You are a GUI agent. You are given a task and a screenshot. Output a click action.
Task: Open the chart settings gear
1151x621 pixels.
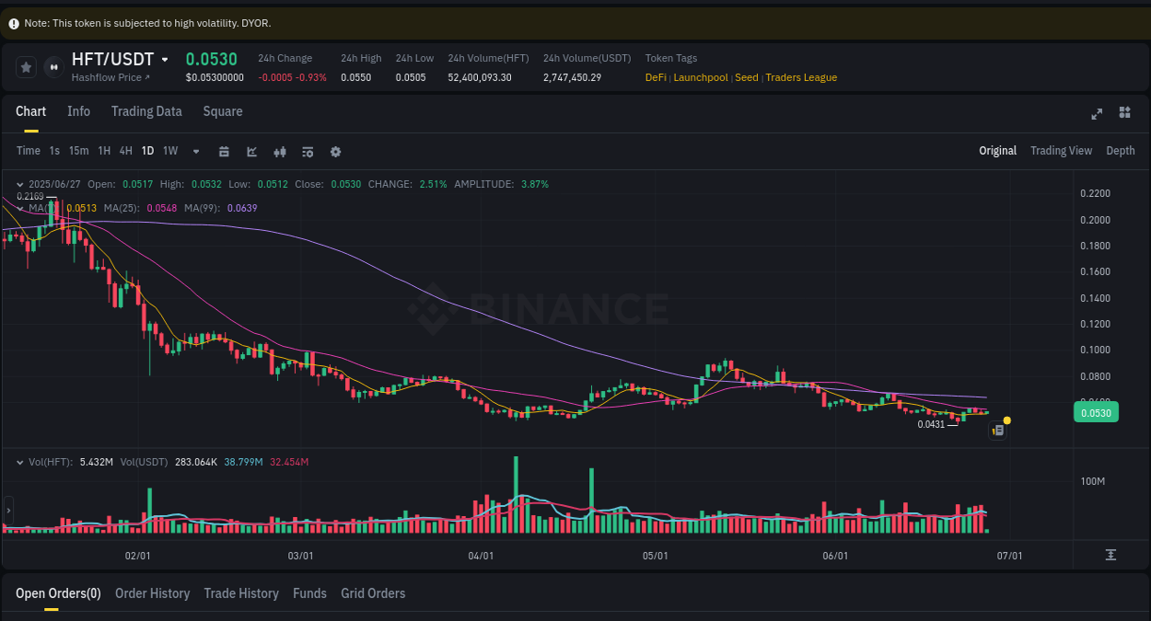click(x=335, y=151)
